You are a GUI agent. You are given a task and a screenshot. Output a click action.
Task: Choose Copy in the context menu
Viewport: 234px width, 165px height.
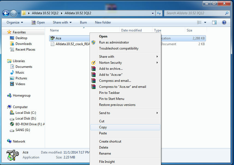tap(125, 127)
